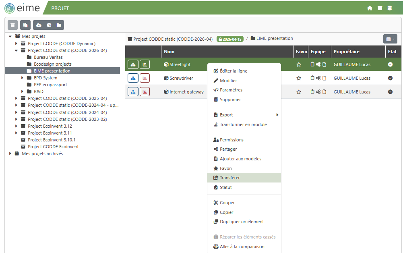Open Screwdriver structure tree icon
Image resolution: width=403 pixels, height=253 pixels.
coord(133,78)
